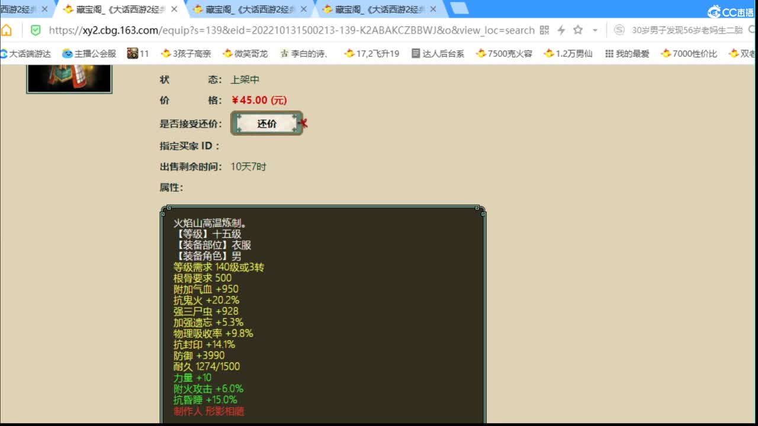Open the 17,2飞升19 bookmark

[372, 53]
